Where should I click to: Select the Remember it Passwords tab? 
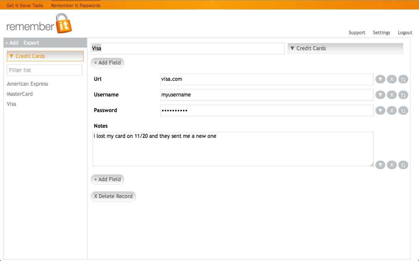pos(76,5)
